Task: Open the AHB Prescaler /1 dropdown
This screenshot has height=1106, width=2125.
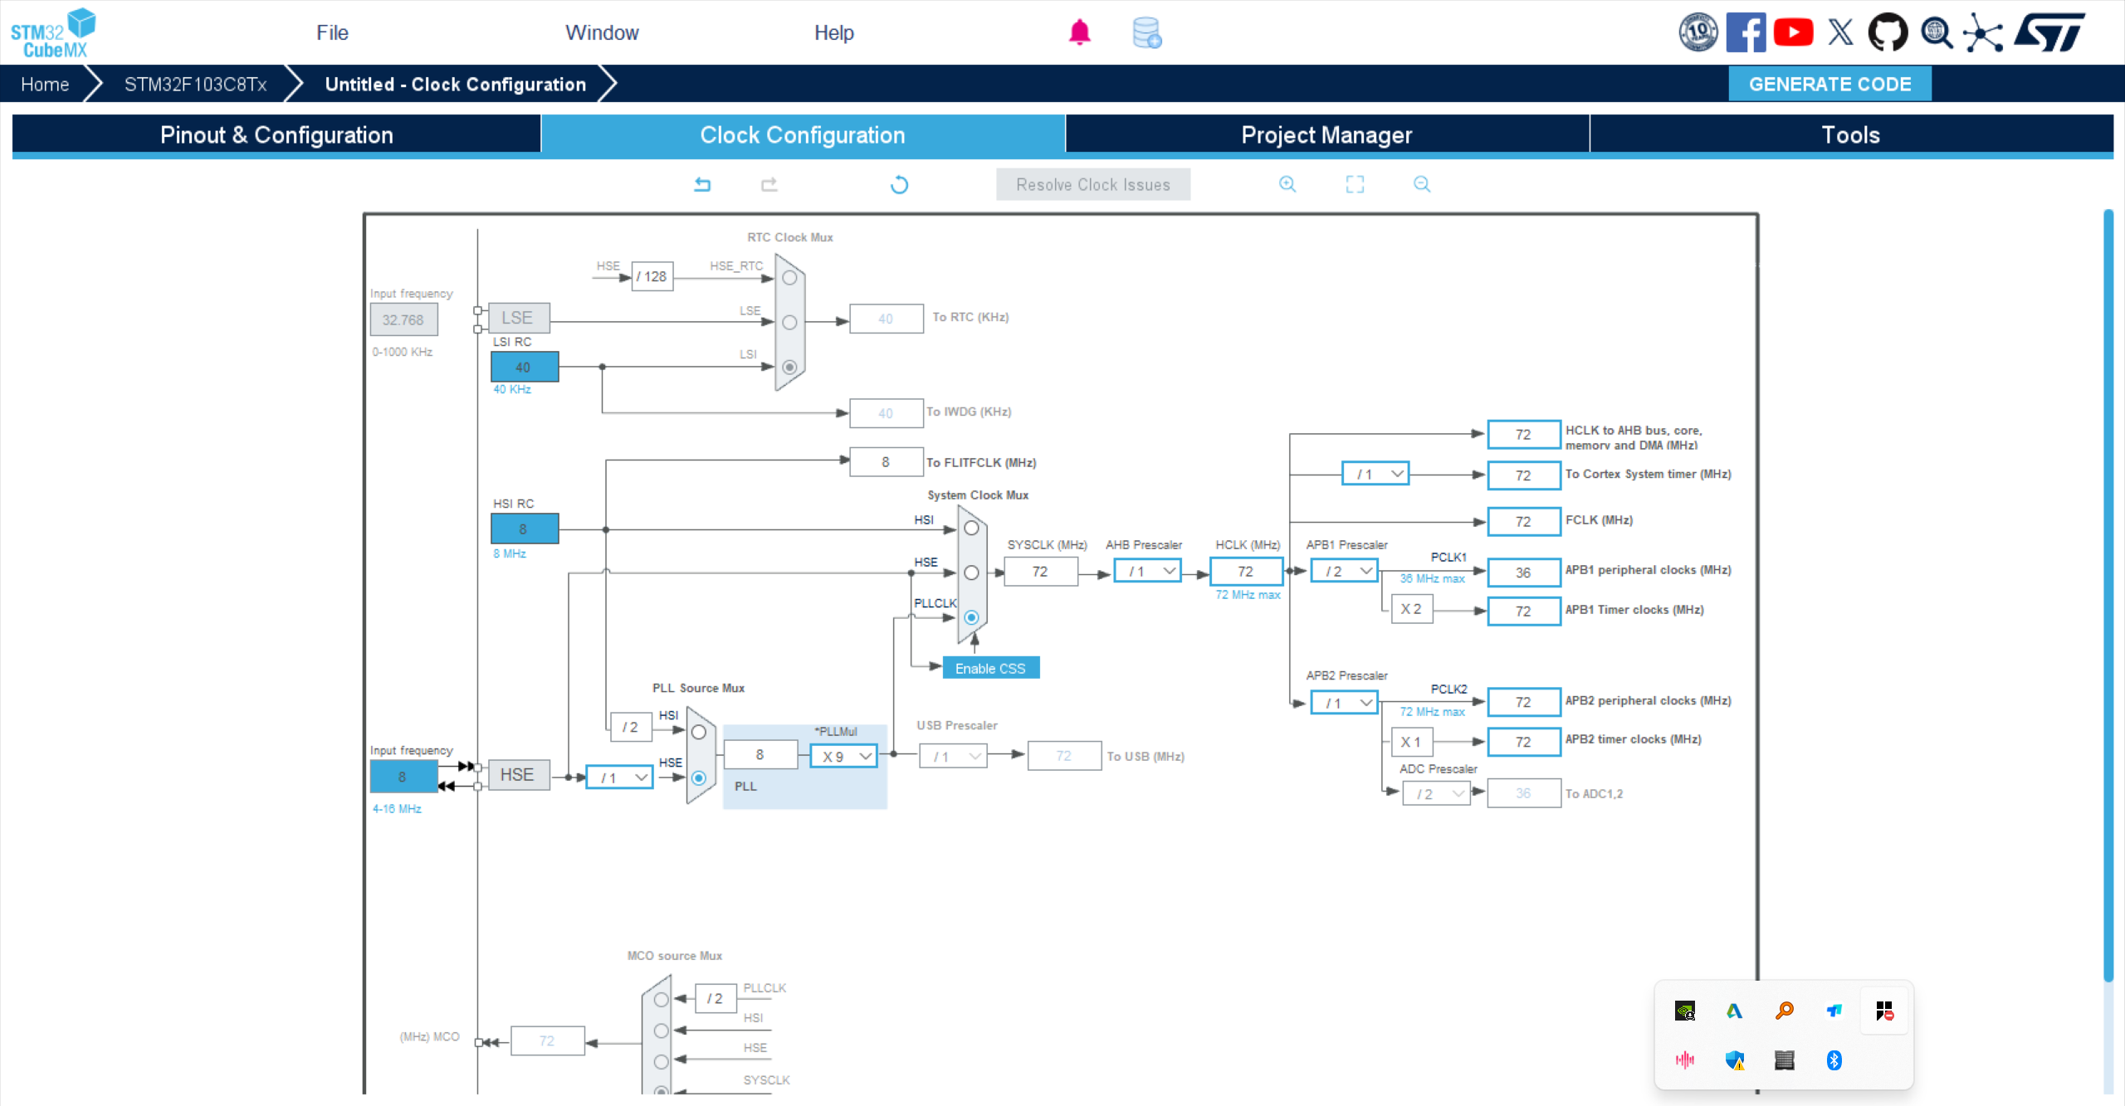Action: 1148,571
